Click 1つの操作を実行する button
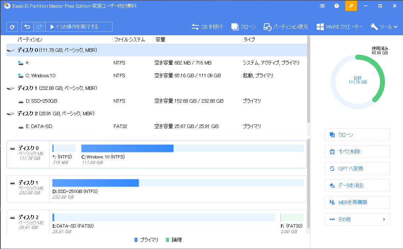The width and height of the screenshot is (403, 249). click(x=79, y=27)
